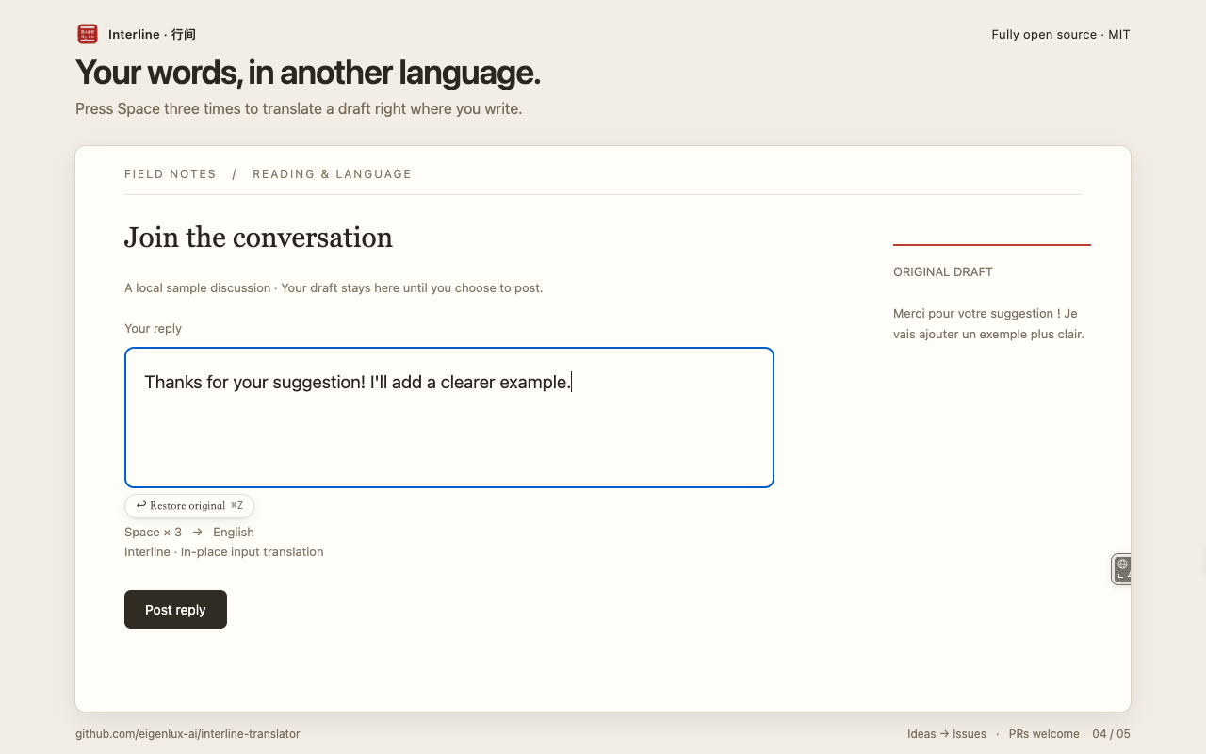Click the 'Press Space three times' subtitle
Screen dimensions: 1206x754
pos(299,109)
